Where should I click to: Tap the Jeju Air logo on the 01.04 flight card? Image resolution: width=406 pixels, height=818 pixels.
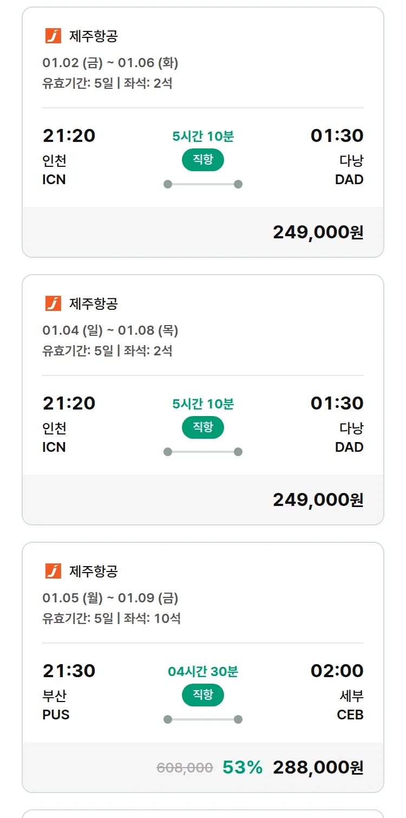(53, 303)
